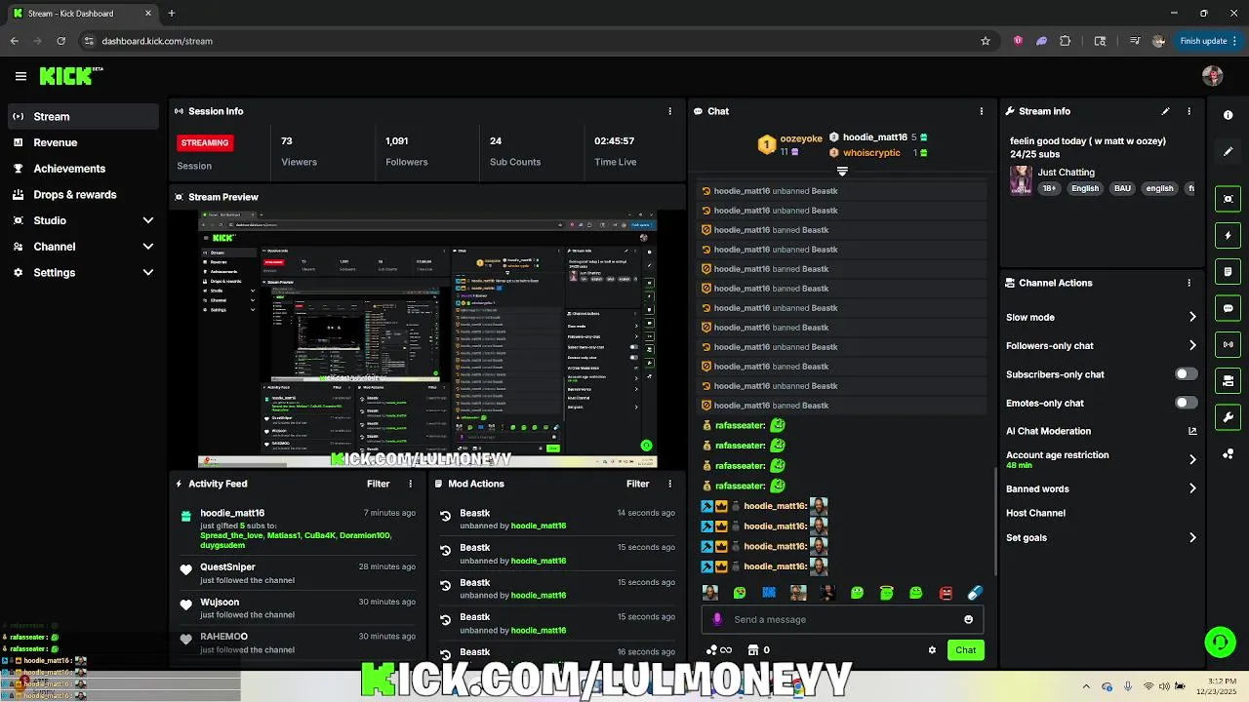The height and width of the screenshot is (702, 1249).
Task: Open the green support headset bubble
Action: tap(1220, 642)
